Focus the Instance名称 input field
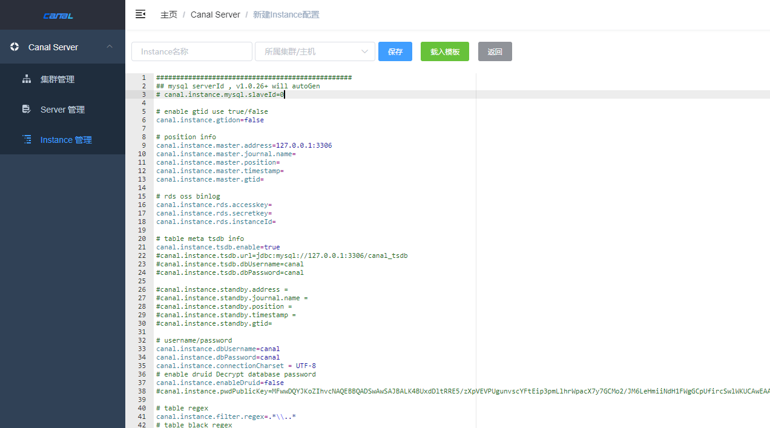Viewport: 770px width, 428px height. [x=192, y=51]
